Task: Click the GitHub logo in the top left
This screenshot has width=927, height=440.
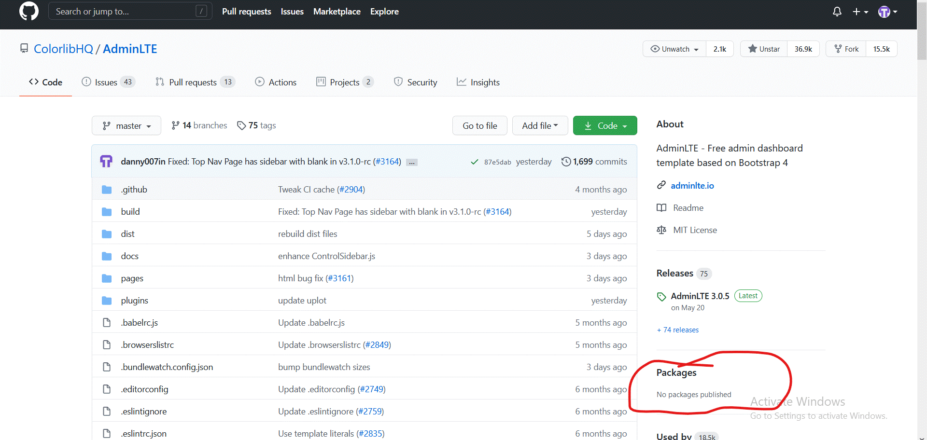Action: pos(28,11)
